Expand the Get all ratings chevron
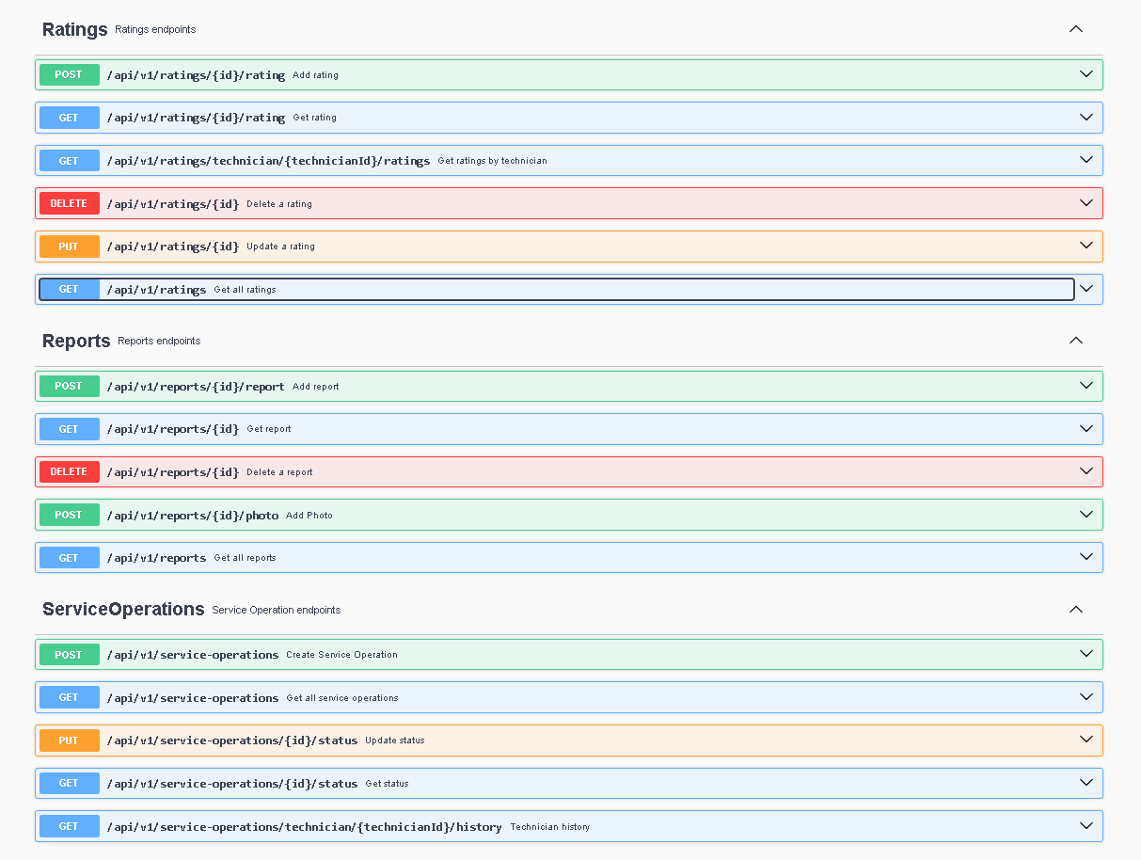The width and height of the screenshot is (1141, 860). (x=1086, y=289)
